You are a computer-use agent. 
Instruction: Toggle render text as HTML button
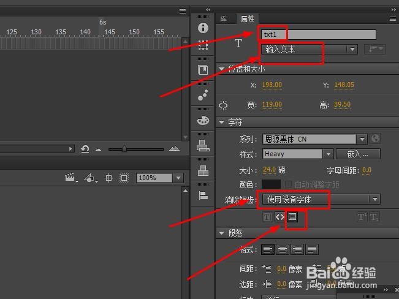[279, 217]
